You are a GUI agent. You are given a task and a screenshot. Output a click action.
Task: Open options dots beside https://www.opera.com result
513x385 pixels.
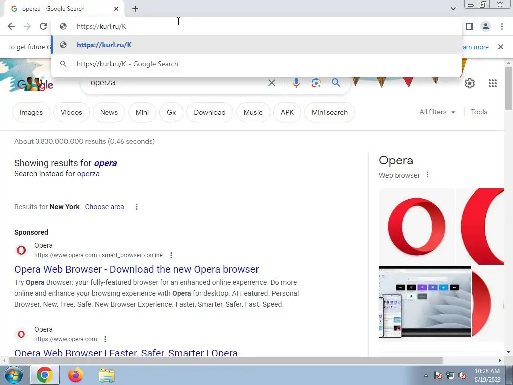click(105, 339)
